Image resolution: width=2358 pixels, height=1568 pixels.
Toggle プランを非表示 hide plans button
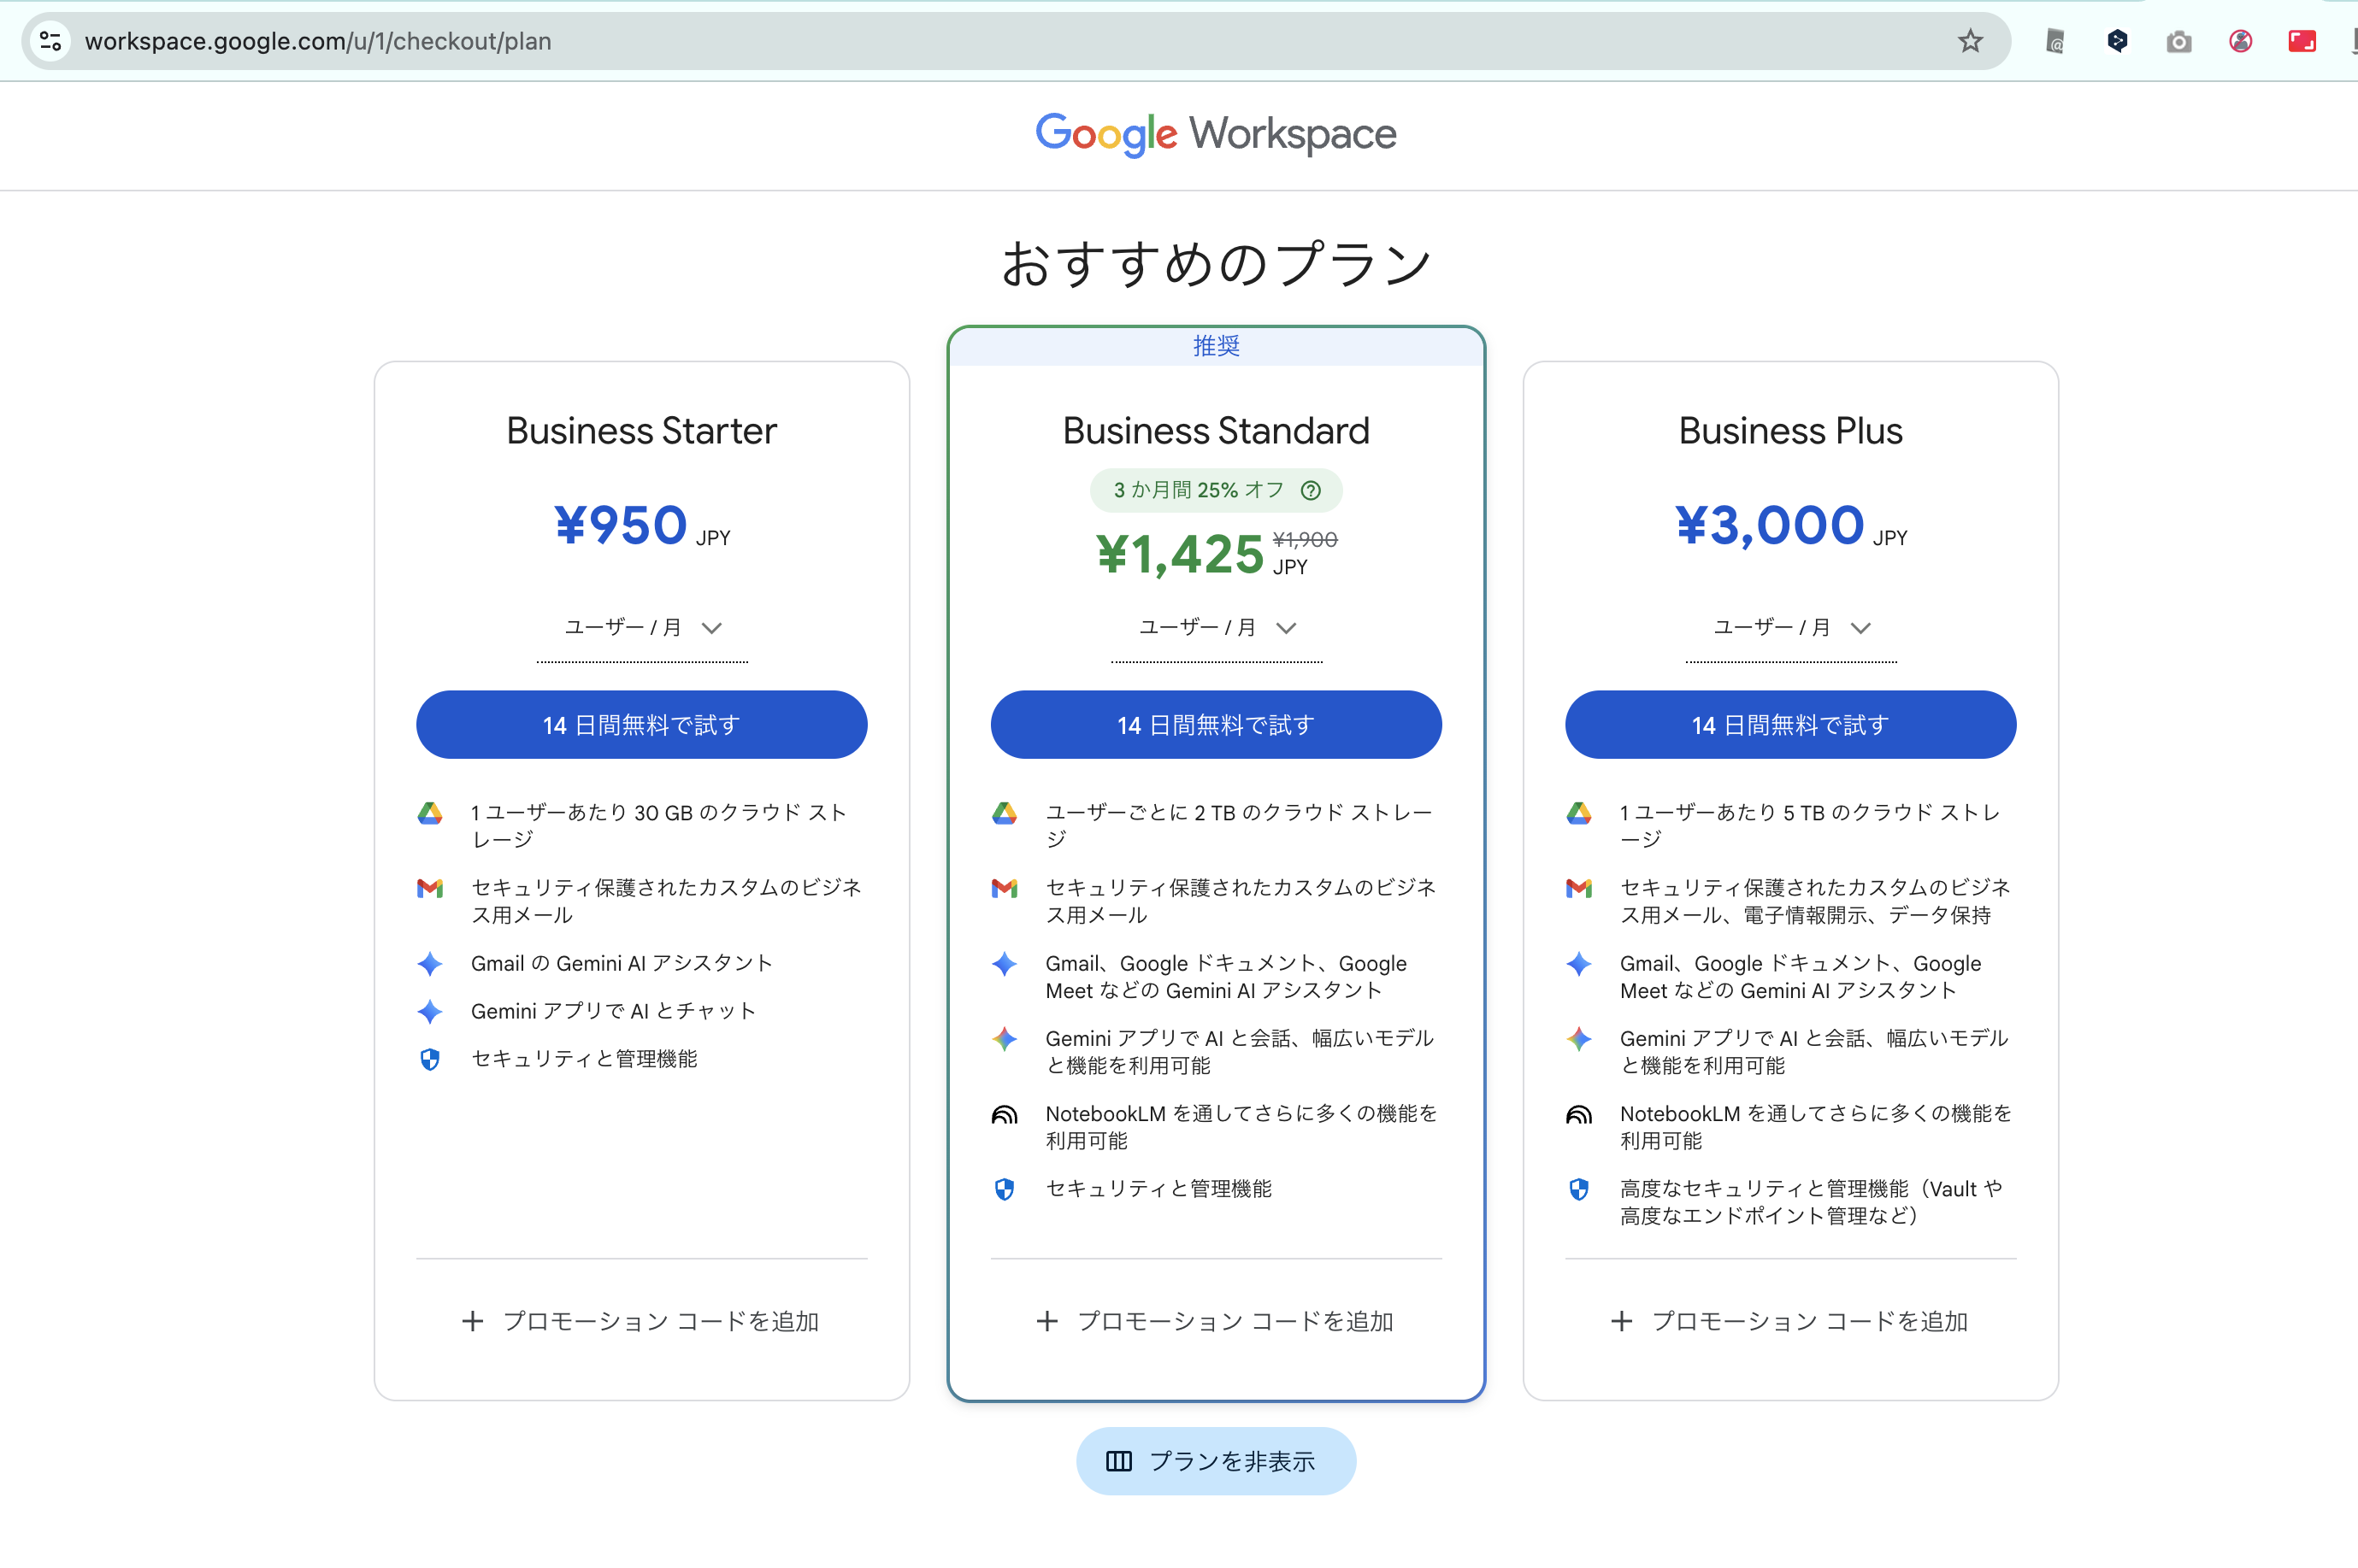(x=1216, y=1461)
